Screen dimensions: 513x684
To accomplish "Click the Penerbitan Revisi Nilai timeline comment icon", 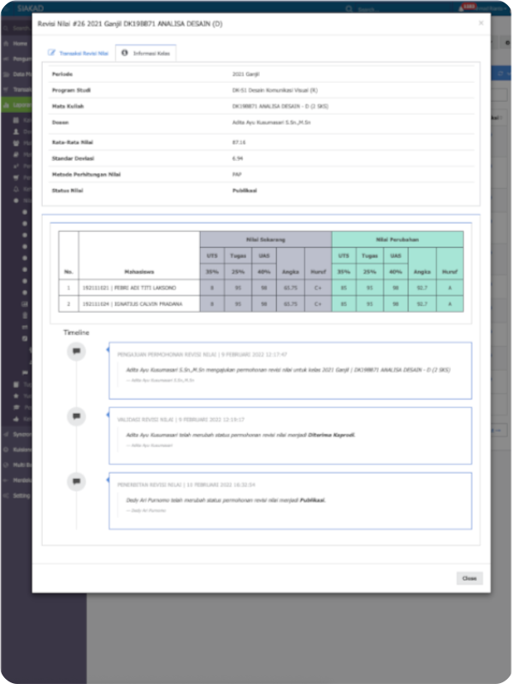I will click(77, 481).
